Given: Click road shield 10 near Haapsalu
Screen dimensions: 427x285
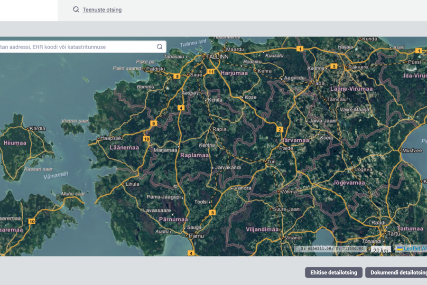Looking at the screenshot, I should click(147, 139).
